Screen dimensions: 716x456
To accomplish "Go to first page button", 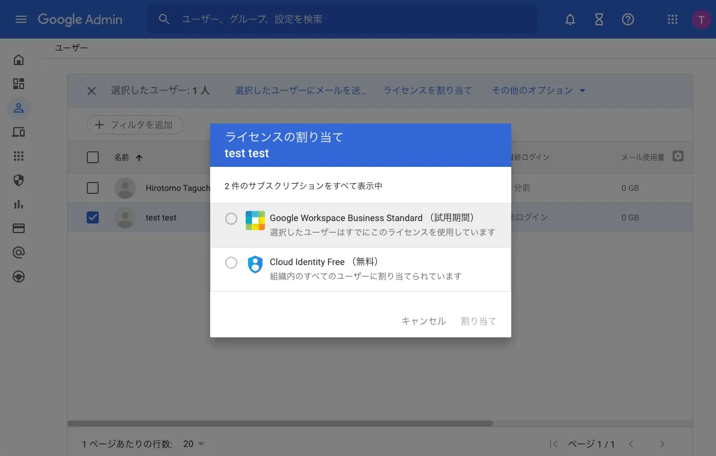I will [553, 444].
